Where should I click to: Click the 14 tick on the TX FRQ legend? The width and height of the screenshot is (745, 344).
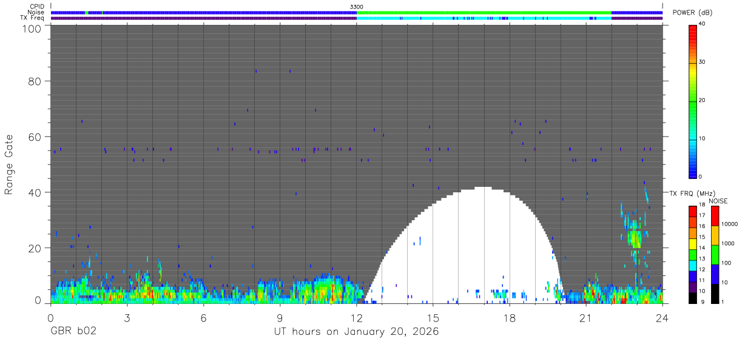[x=702, y=248]
